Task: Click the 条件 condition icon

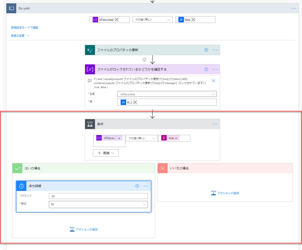Action: [90, 124]
